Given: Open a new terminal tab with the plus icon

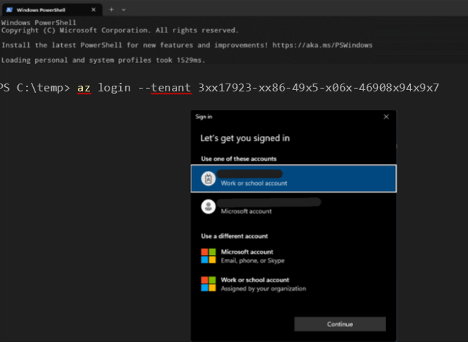Looking at the screenshot, I should [x=112, y=9].
